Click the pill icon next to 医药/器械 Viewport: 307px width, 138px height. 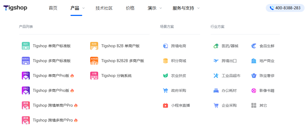[216, 46]
